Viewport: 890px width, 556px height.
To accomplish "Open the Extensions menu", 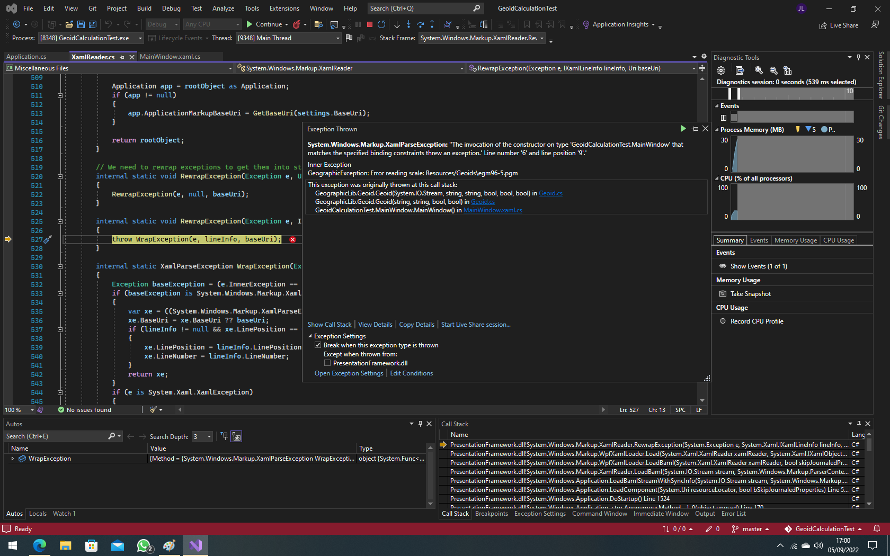I will pyautogui.click(x=284, y=8).
